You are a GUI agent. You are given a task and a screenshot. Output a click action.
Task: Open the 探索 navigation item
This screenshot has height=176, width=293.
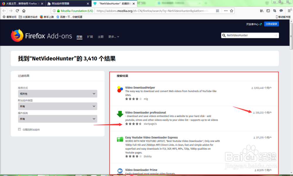coord(79,37)
